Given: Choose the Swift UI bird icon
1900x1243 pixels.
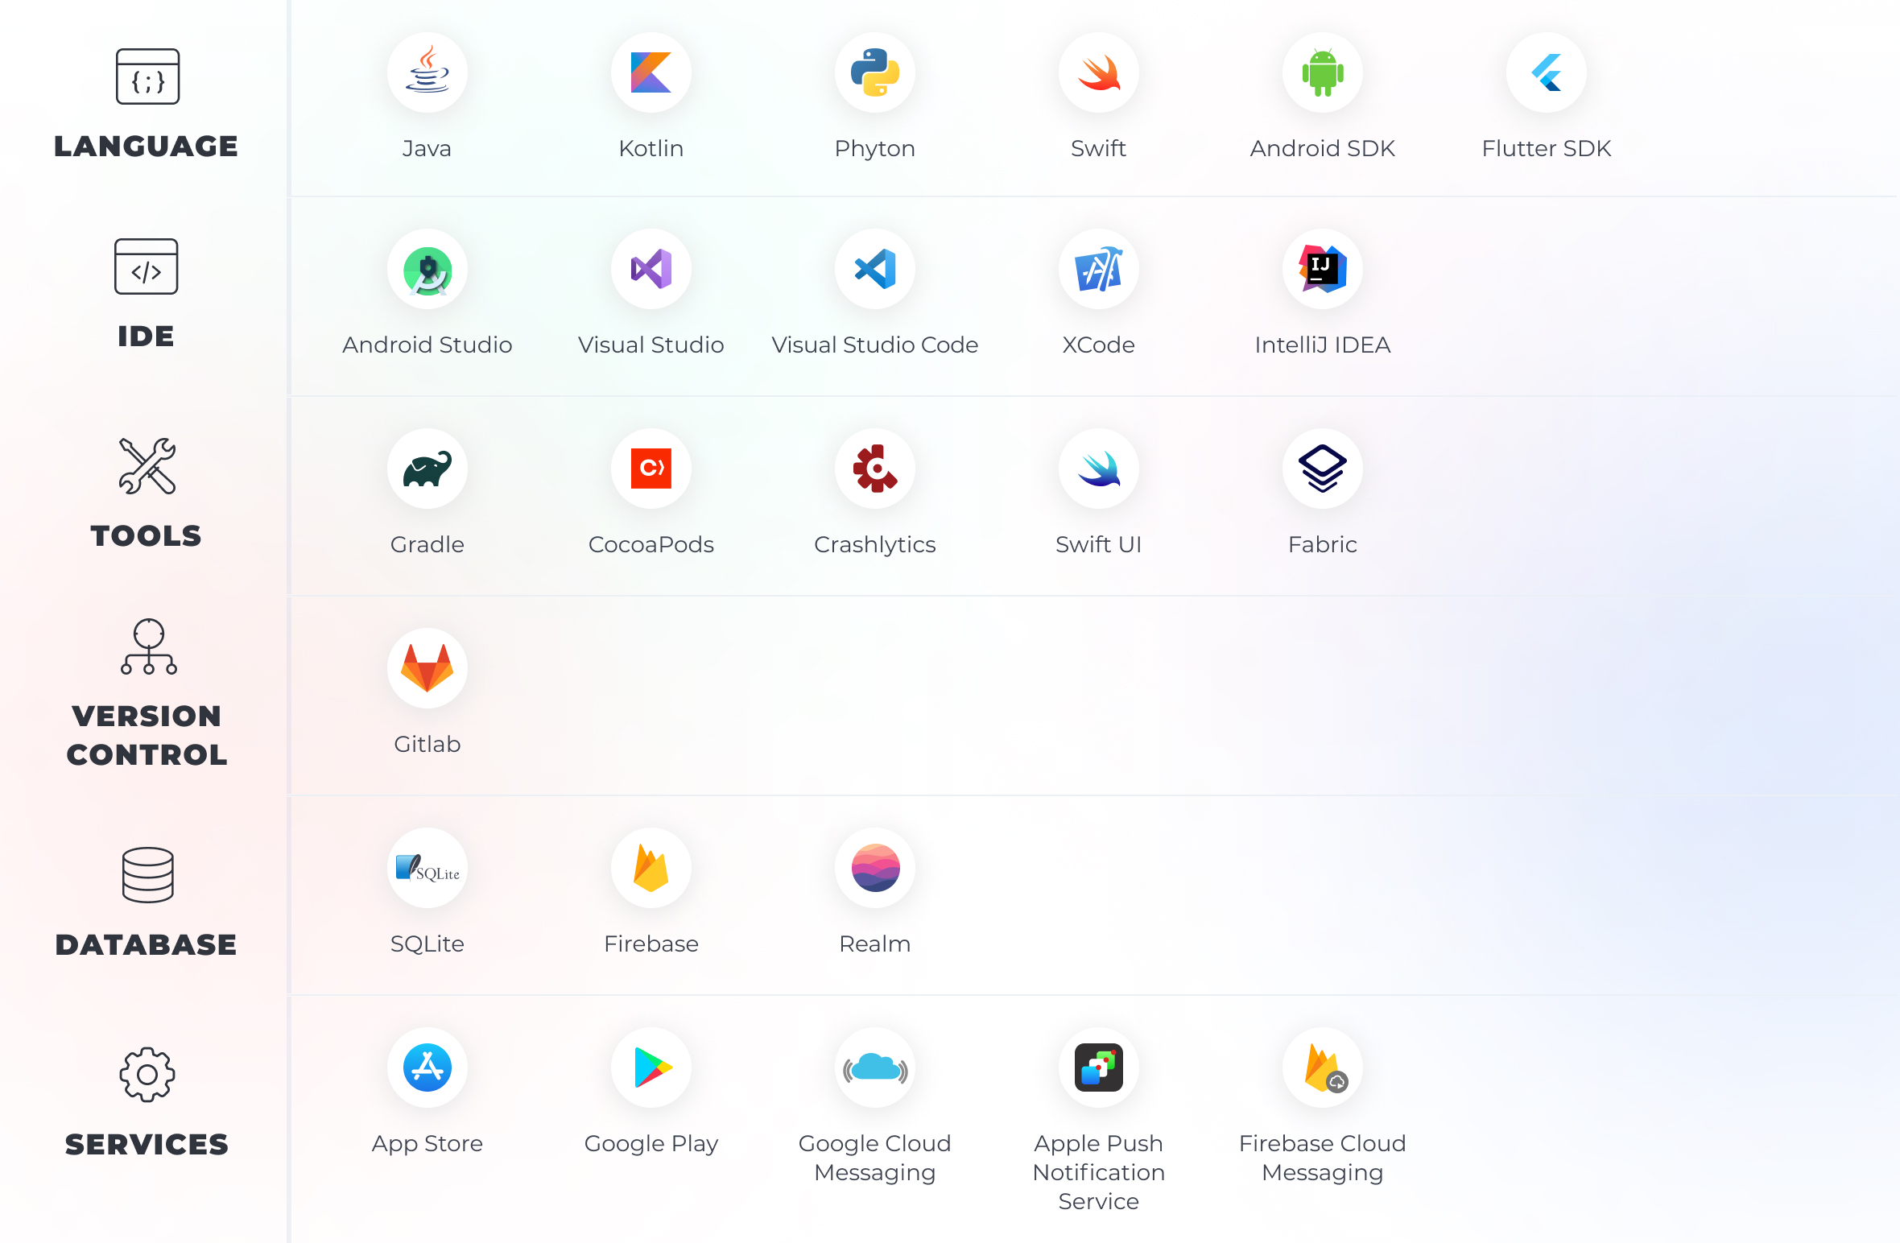Looking at the screenshot, I should pos(1099,469).
